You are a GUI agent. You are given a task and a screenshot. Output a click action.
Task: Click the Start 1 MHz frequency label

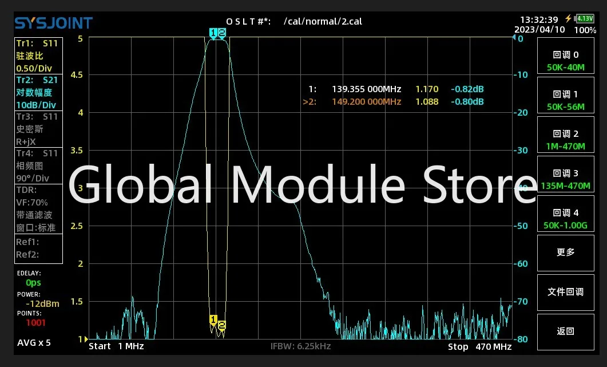[116, 346]
